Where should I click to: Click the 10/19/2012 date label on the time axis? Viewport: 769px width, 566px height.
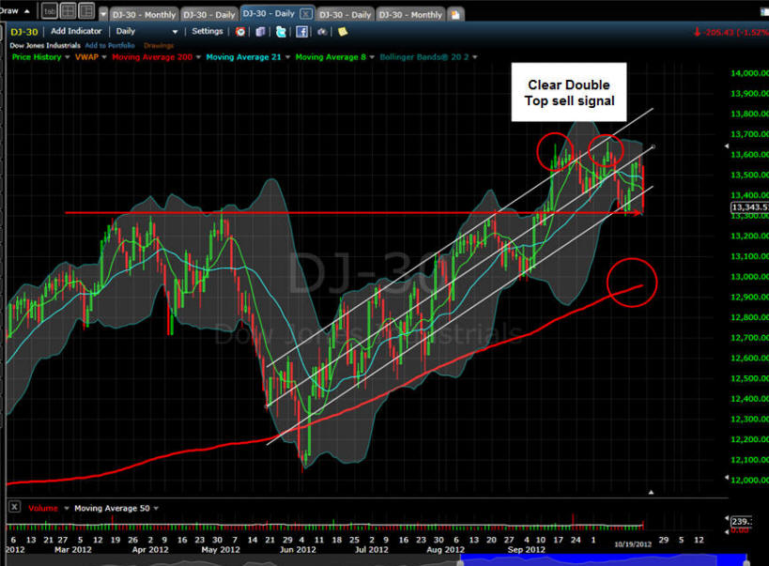[633, 544]
